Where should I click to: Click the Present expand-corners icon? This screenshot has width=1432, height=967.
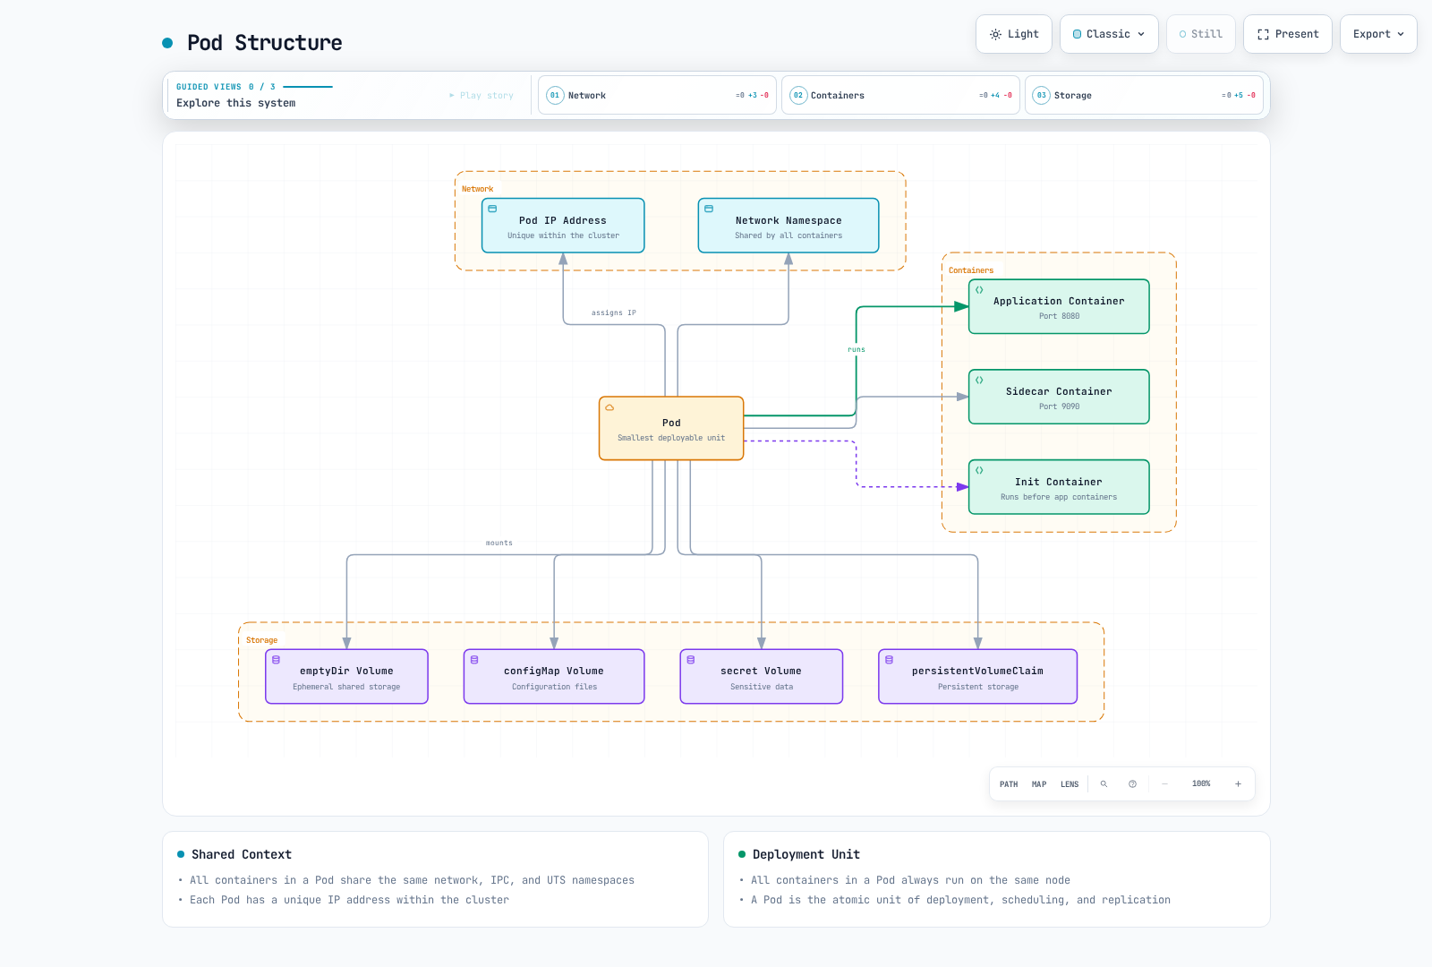tap(1263, 34)
